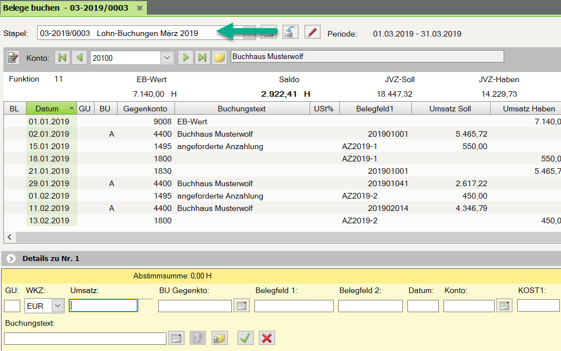Open the Buchungstext lookup icon

click(x=176, y=338)
